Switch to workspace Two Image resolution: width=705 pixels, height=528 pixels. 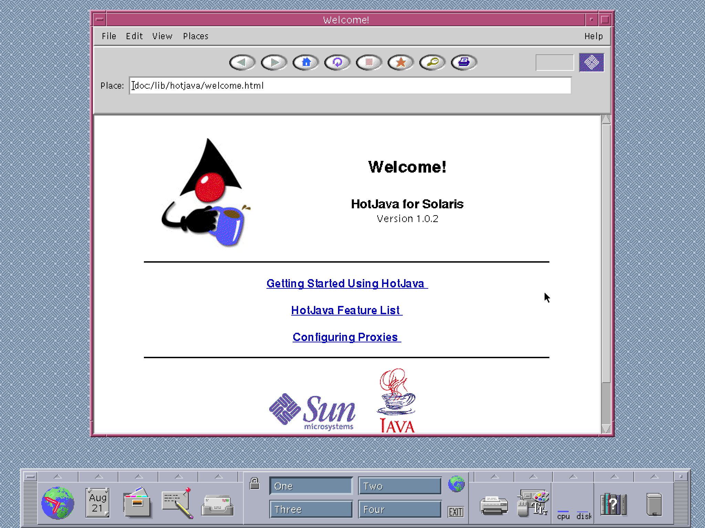click(x=400, y=486)
